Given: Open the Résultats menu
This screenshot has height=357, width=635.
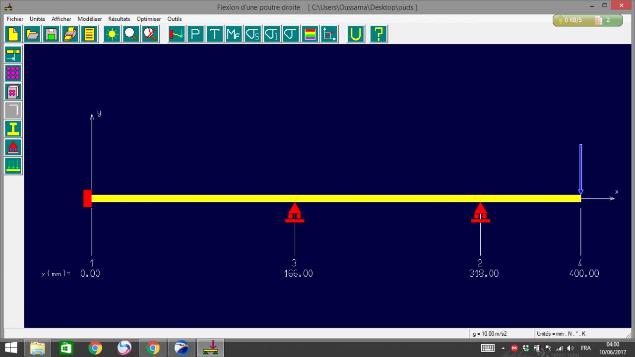Looking at the screenshot, I should coord(119,19).
